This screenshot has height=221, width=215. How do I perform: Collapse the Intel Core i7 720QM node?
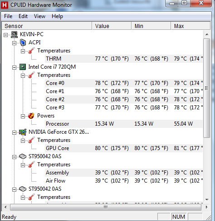tap(14, 67)
